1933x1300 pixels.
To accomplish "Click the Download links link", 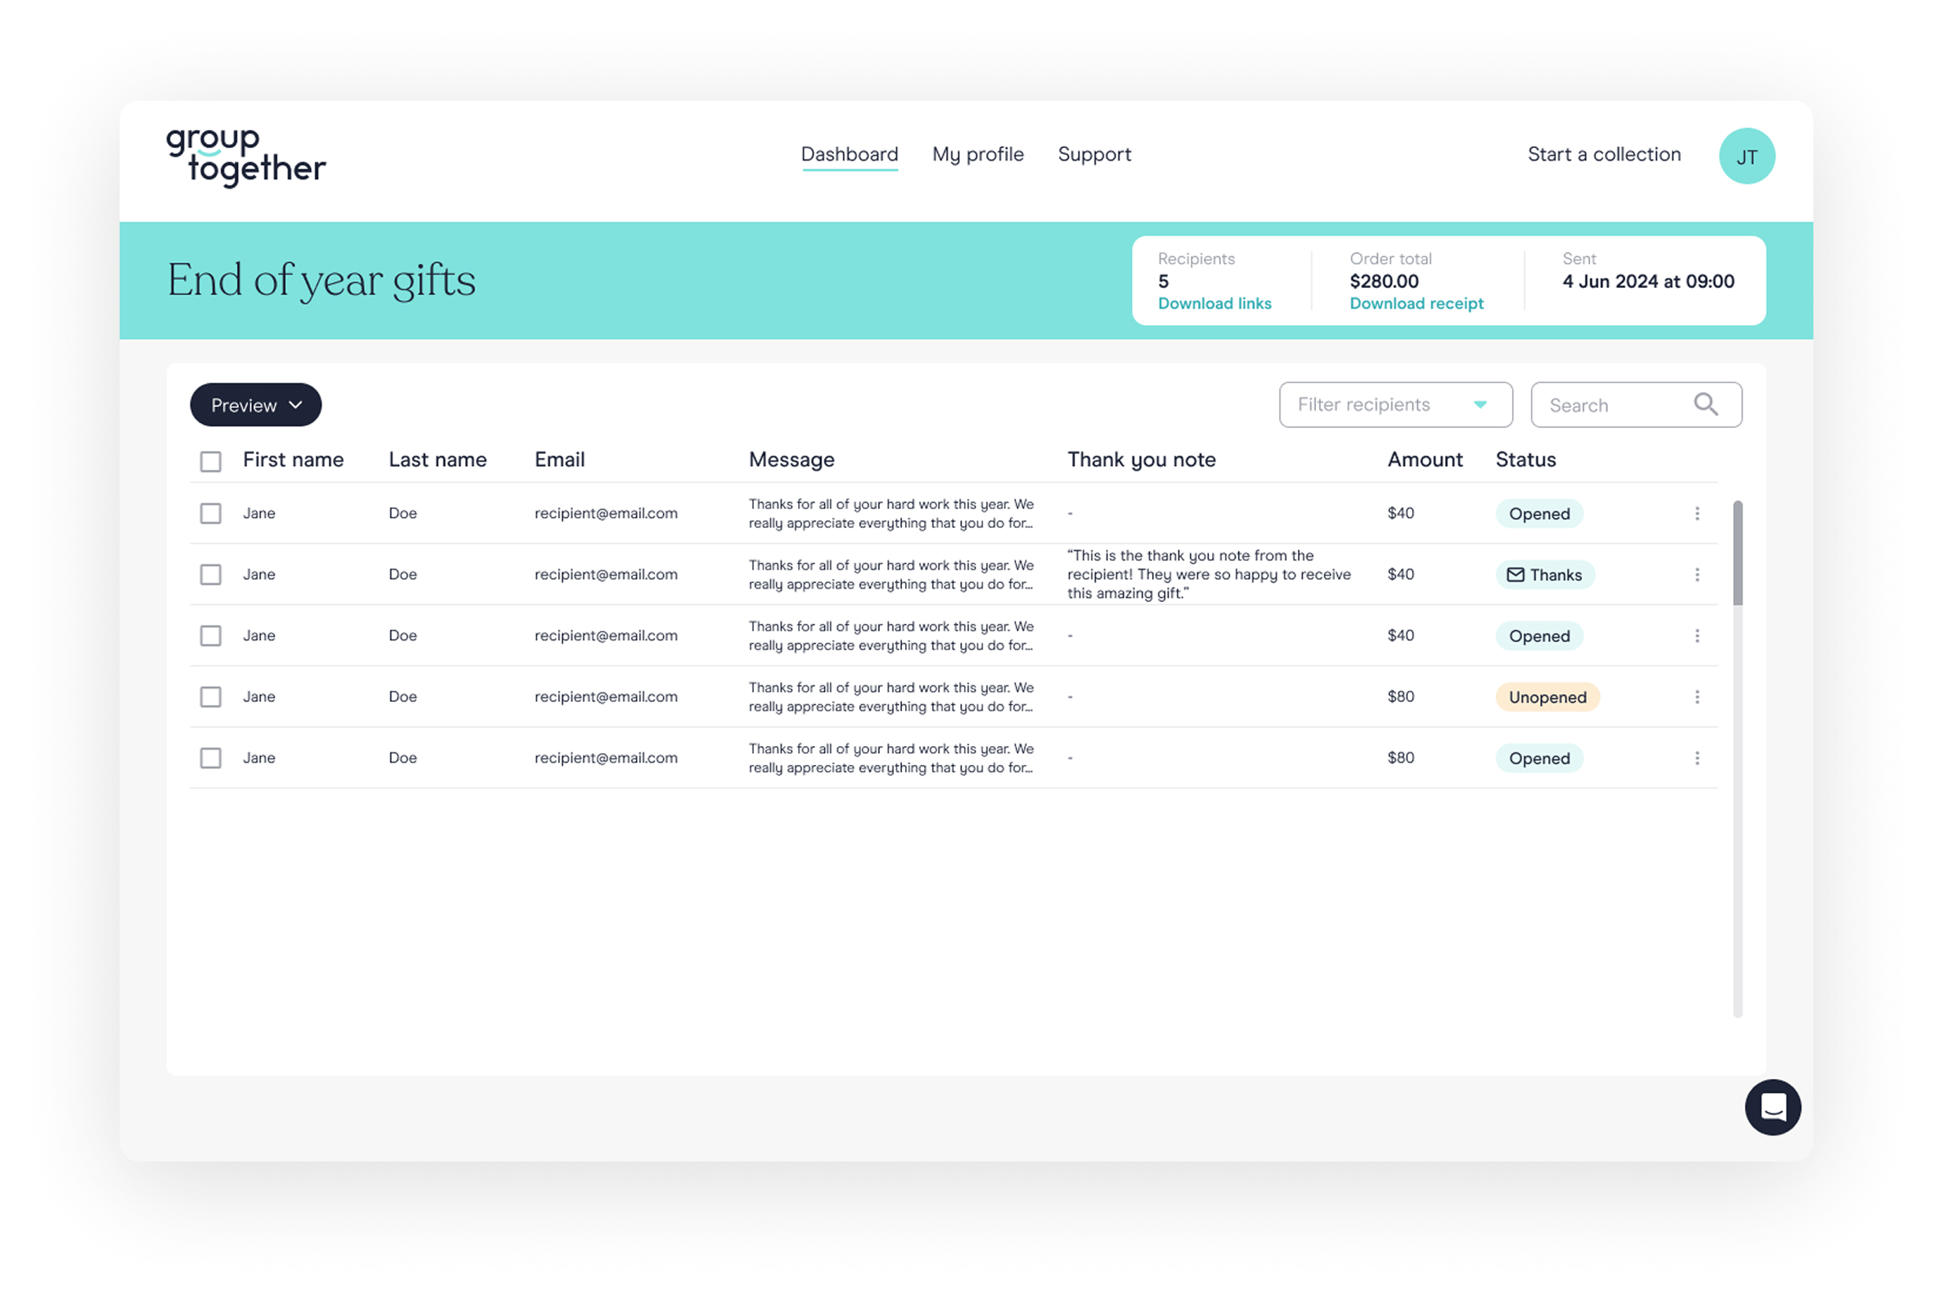I will pos(1214,304).
